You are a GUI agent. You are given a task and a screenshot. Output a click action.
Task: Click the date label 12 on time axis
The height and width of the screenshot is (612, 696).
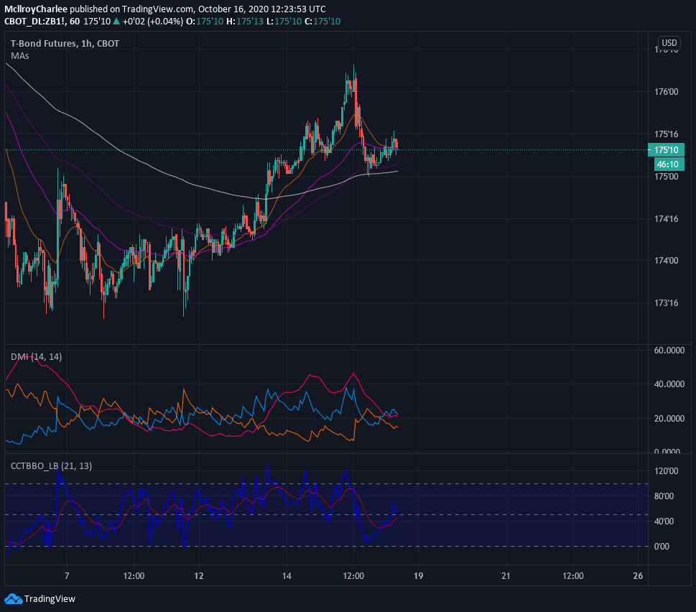[199, 576]
